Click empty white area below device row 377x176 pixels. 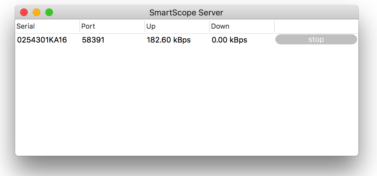tap(186, 101)
